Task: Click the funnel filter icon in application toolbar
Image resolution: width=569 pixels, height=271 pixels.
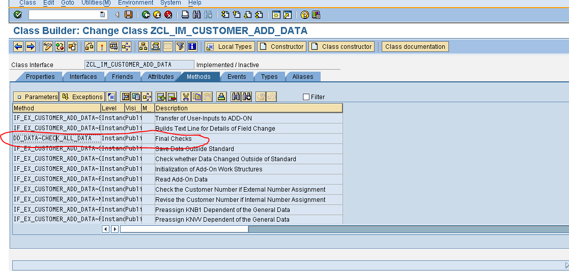Action: (180, 46)
